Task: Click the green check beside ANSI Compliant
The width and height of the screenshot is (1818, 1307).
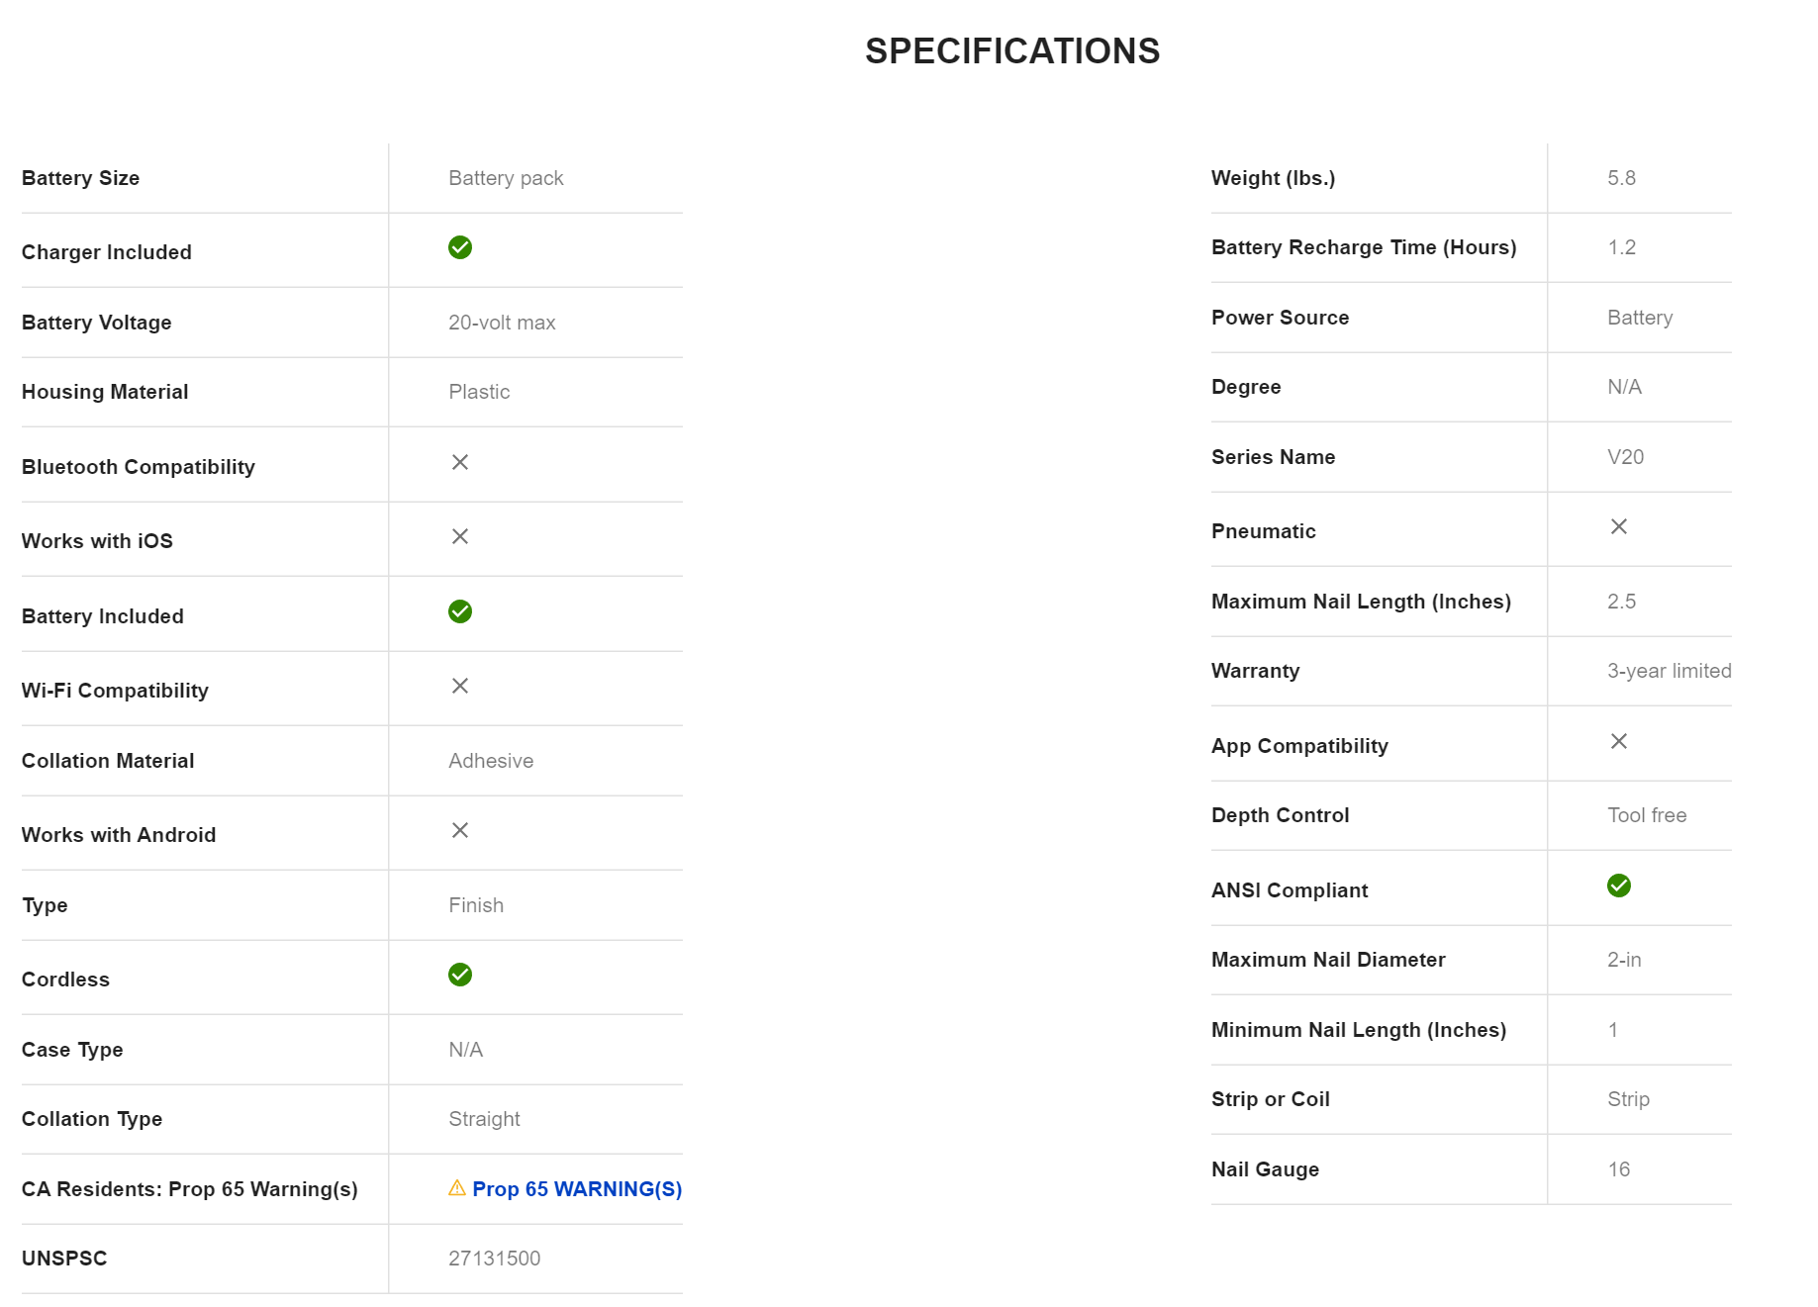Action: (x=1619, y=886)
